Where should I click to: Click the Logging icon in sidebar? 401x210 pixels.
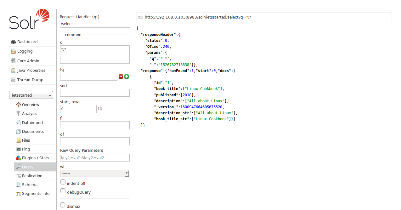(x=13, y=51)
